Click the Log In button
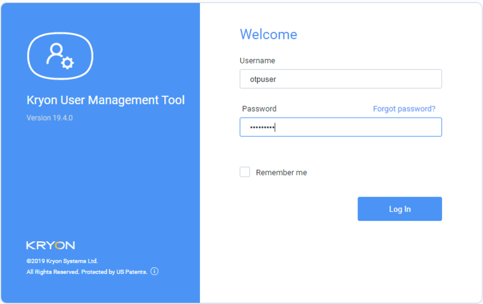483x304 pixels. click(400, 209)
